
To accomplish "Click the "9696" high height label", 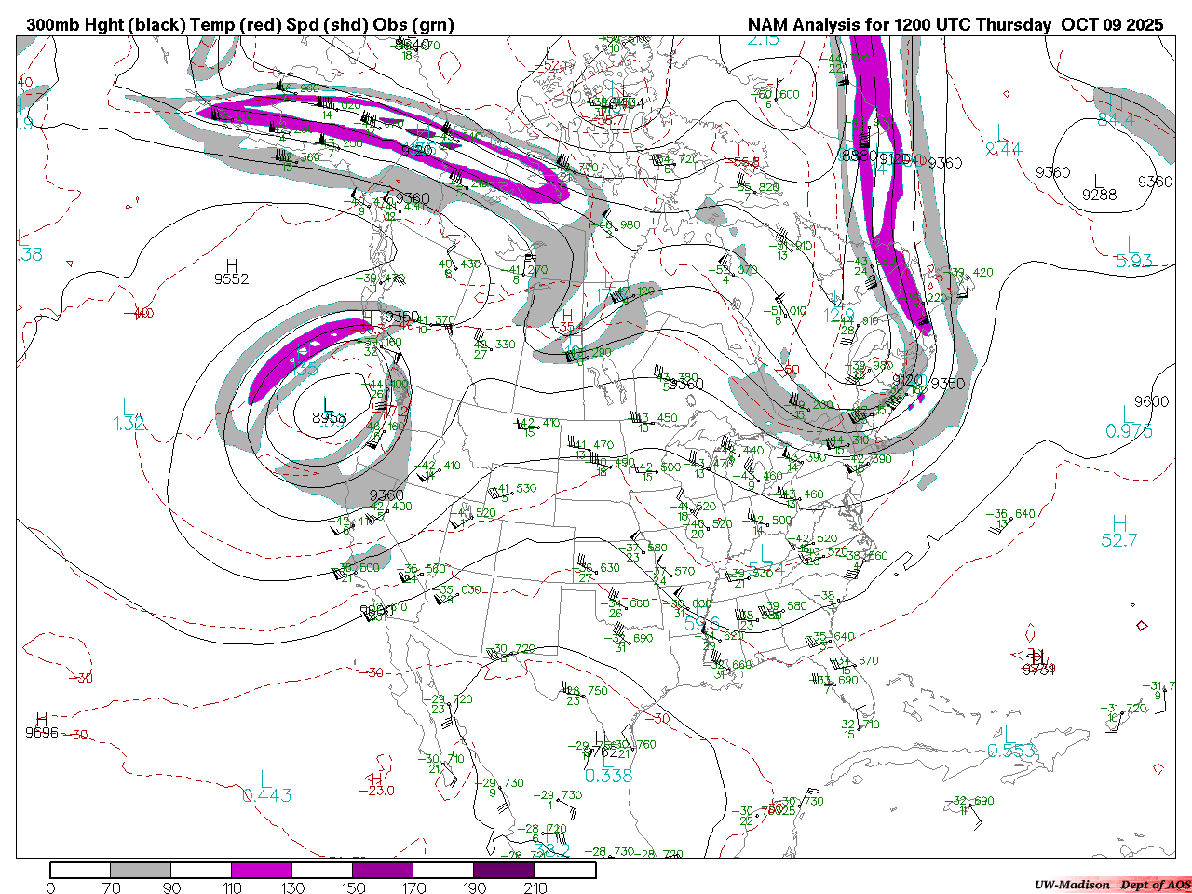I will point(42,733).
